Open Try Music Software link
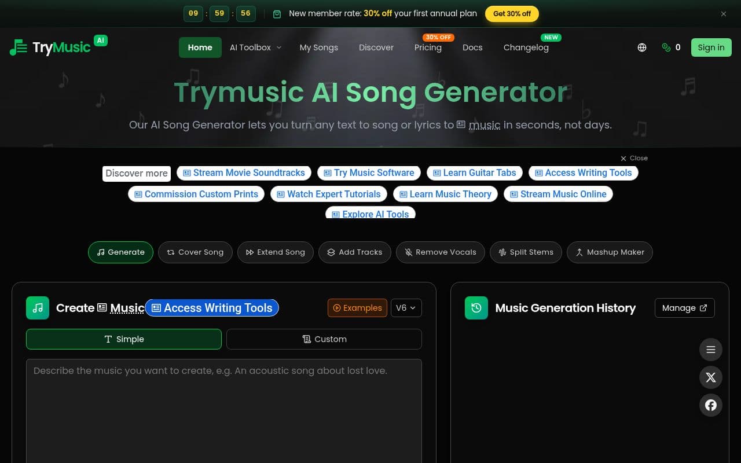 coord(369,172)
